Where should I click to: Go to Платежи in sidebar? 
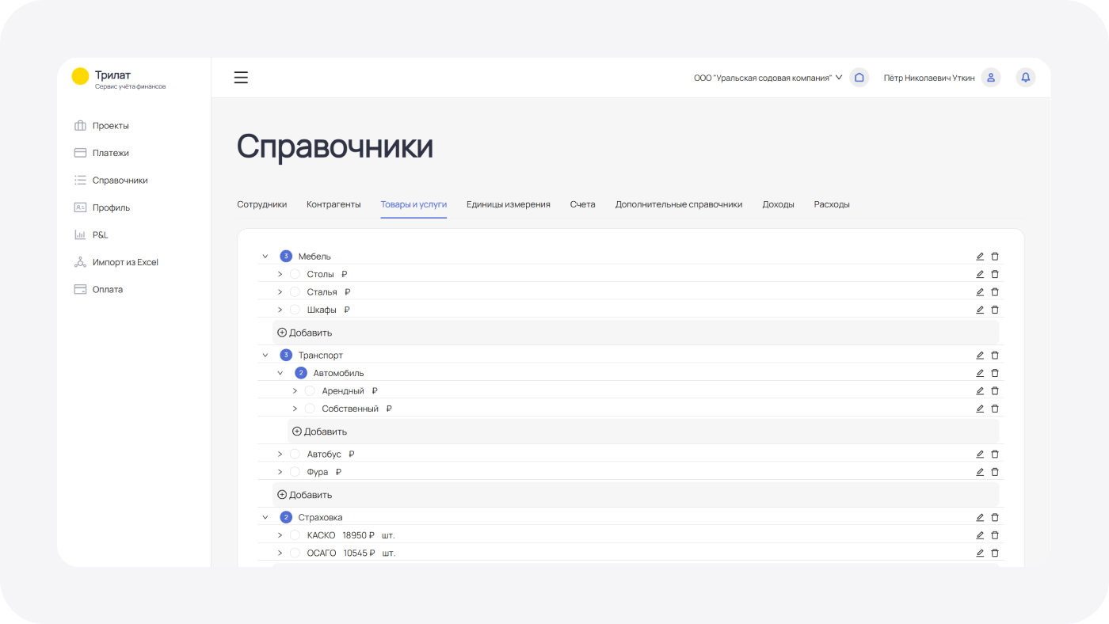pyautogui.click(x=110, y=153)
